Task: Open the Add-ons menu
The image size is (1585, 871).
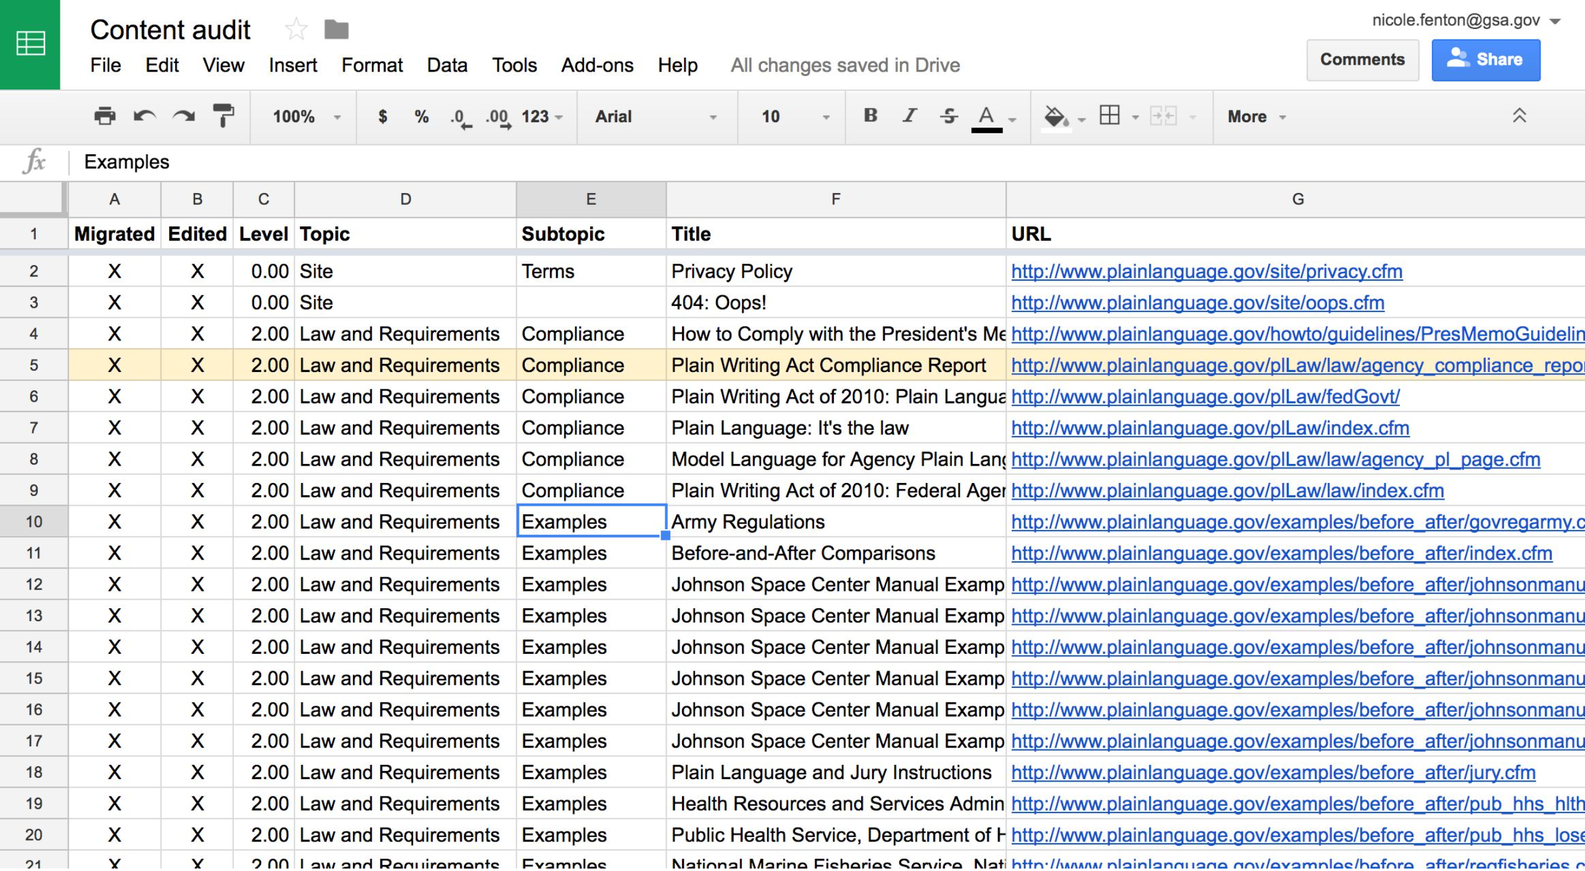Action: (x=597, y=65)
